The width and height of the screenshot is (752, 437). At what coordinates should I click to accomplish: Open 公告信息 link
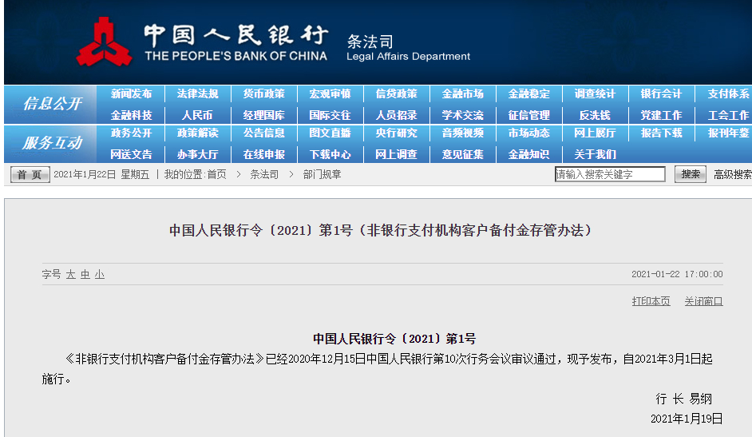pos(263,133)
